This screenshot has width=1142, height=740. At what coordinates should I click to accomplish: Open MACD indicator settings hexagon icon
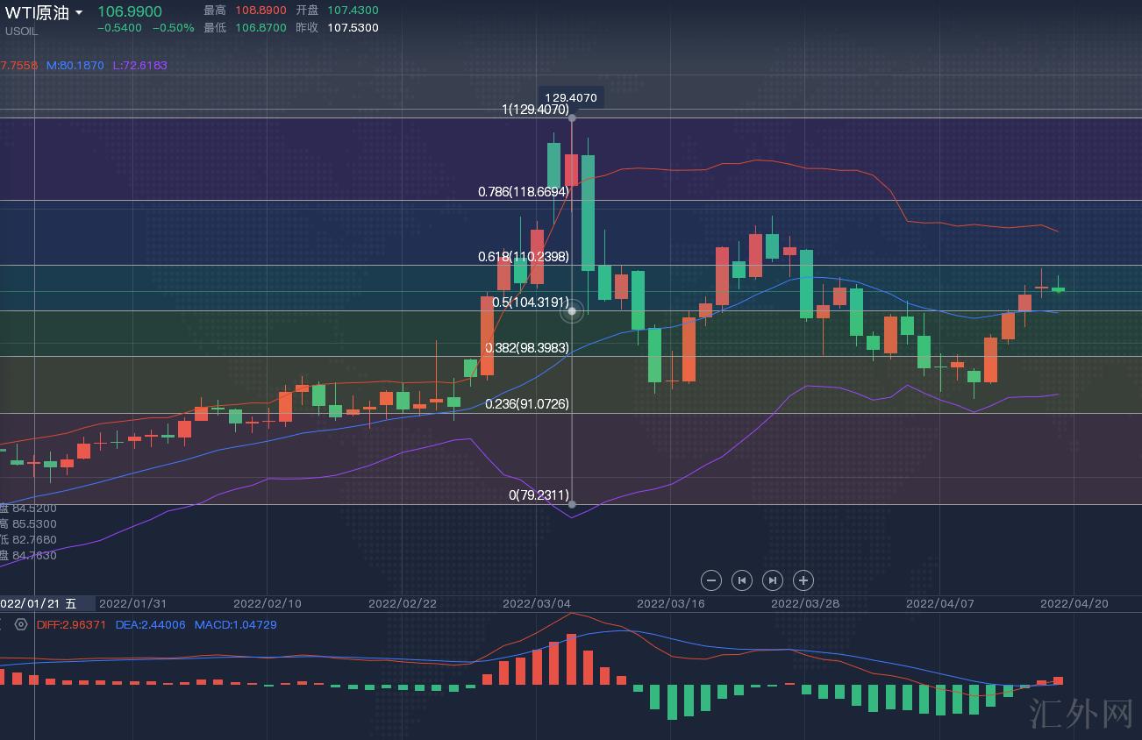click(x=21, y=625)
